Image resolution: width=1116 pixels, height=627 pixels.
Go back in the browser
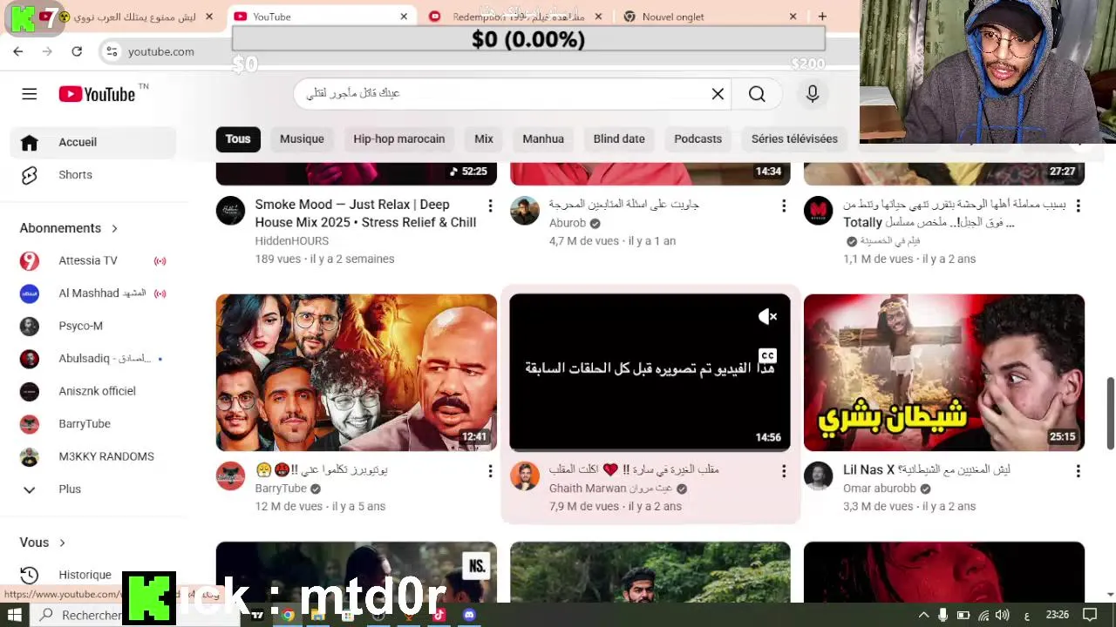[18, 51]
